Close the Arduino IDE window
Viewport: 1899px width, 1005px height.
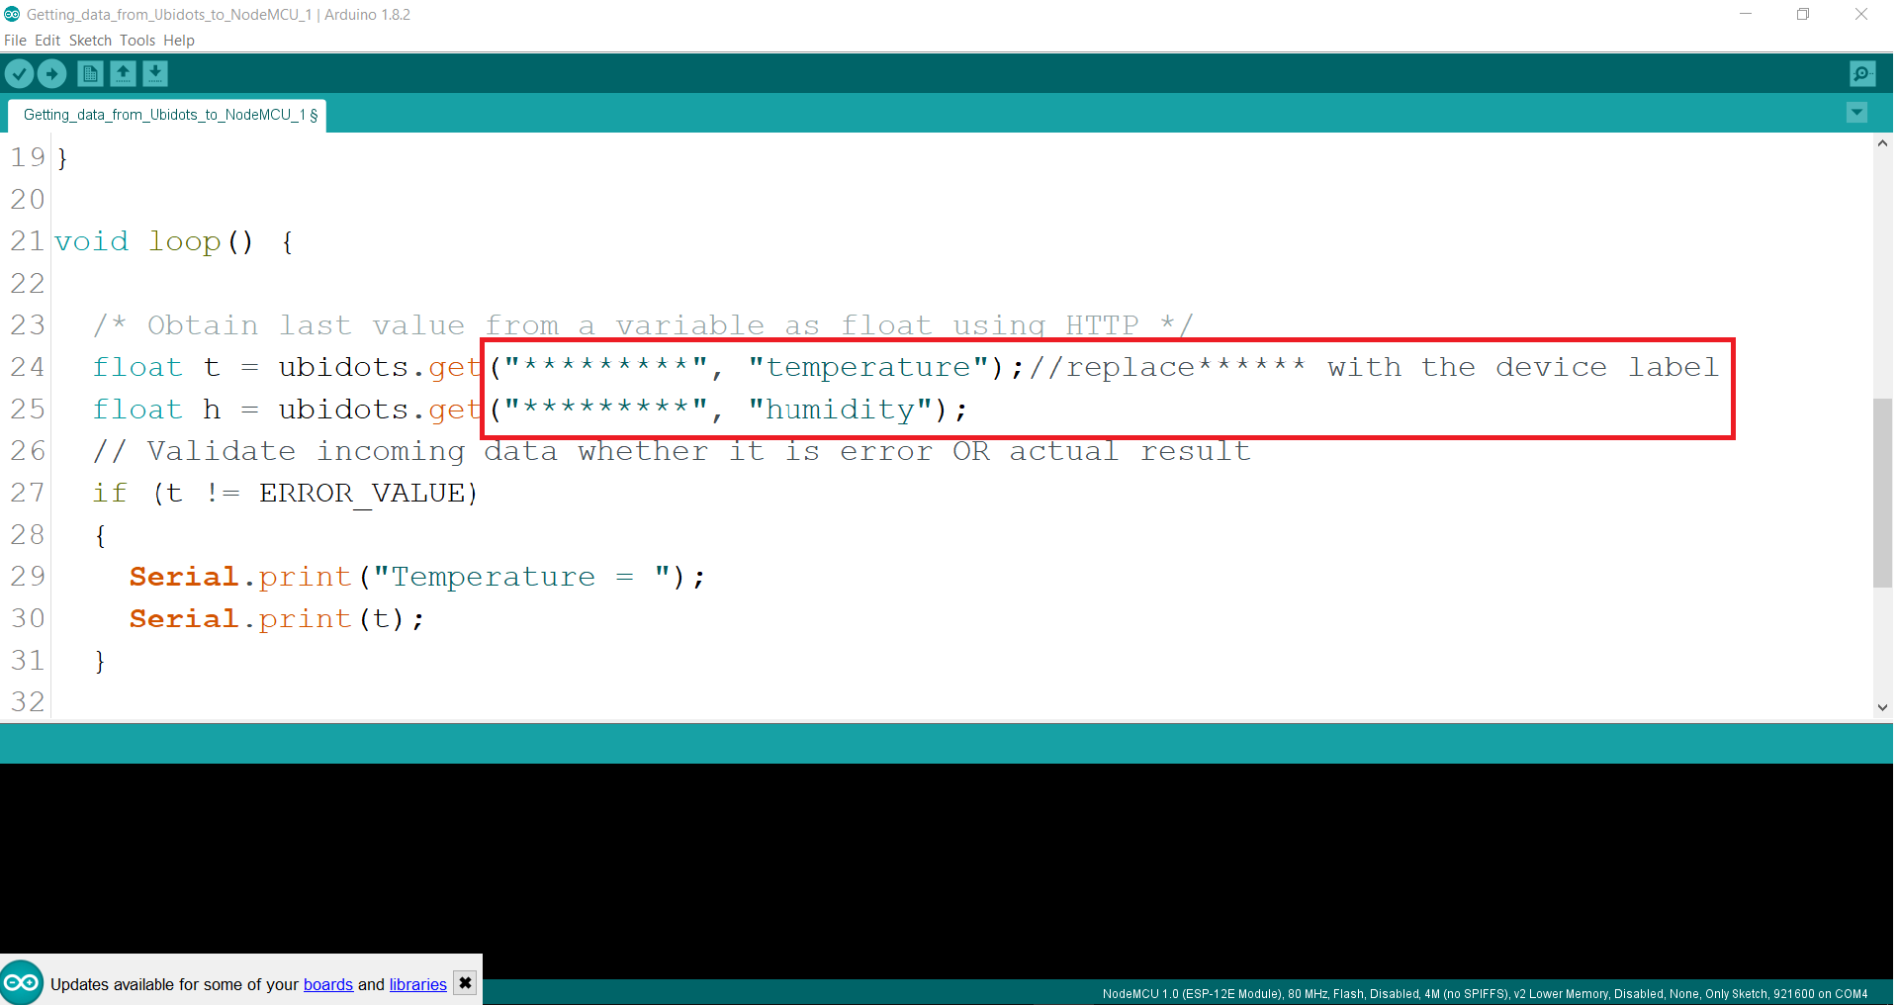pos(1861,14)
